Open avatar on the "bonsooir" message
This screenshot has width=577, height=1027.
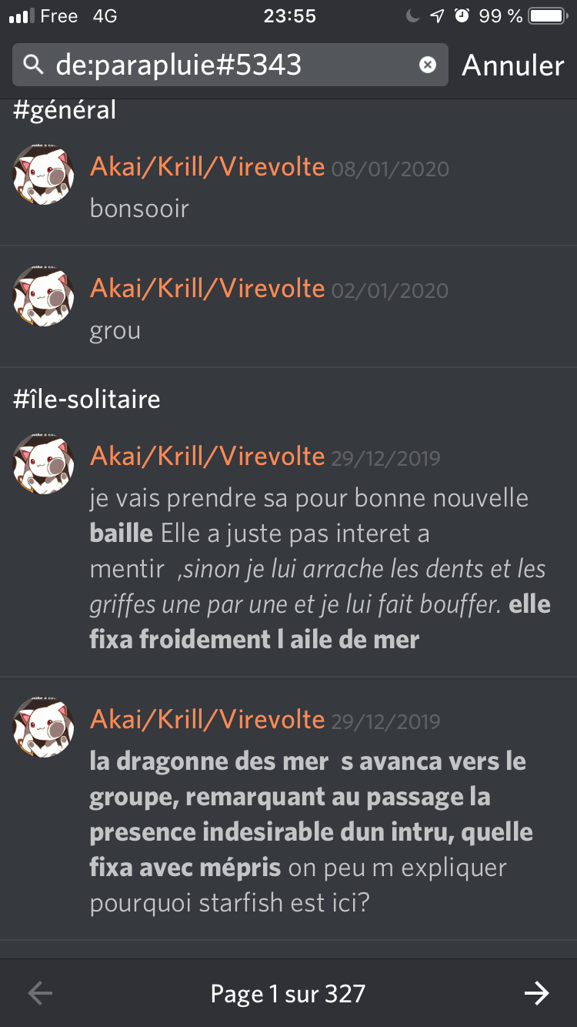(44, 175)
